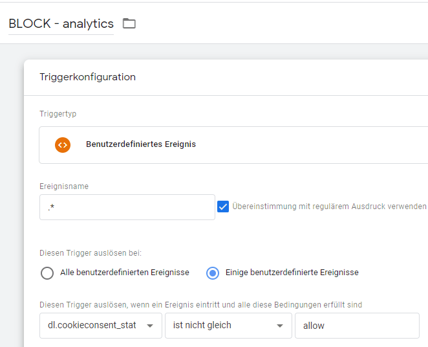Uncheck the regular expression match checkbox
This screenshot has width=428, height=347.
coord(223,207)
